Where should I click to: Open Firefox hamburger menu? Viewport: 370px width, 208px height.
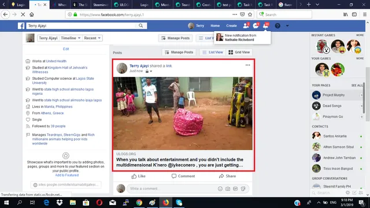tap(365, 14)
